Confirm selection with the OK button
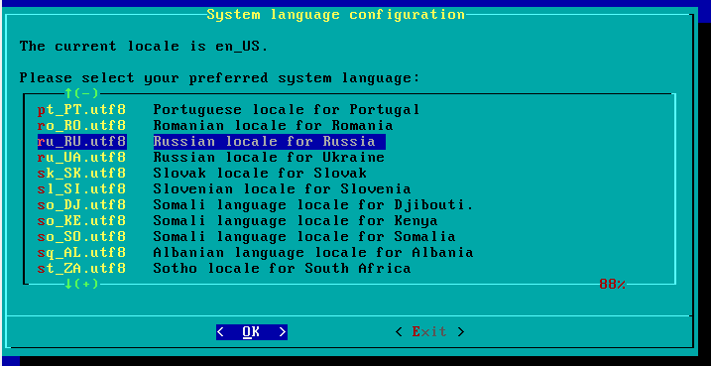 click(x=252, y=332)
